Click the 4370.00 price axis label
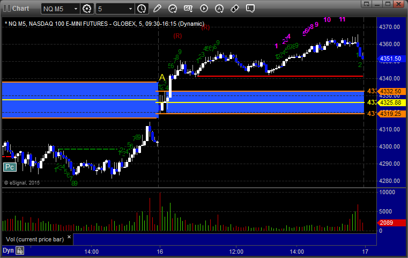The height and width of the screenshot is (258, 408). point(389,27)
